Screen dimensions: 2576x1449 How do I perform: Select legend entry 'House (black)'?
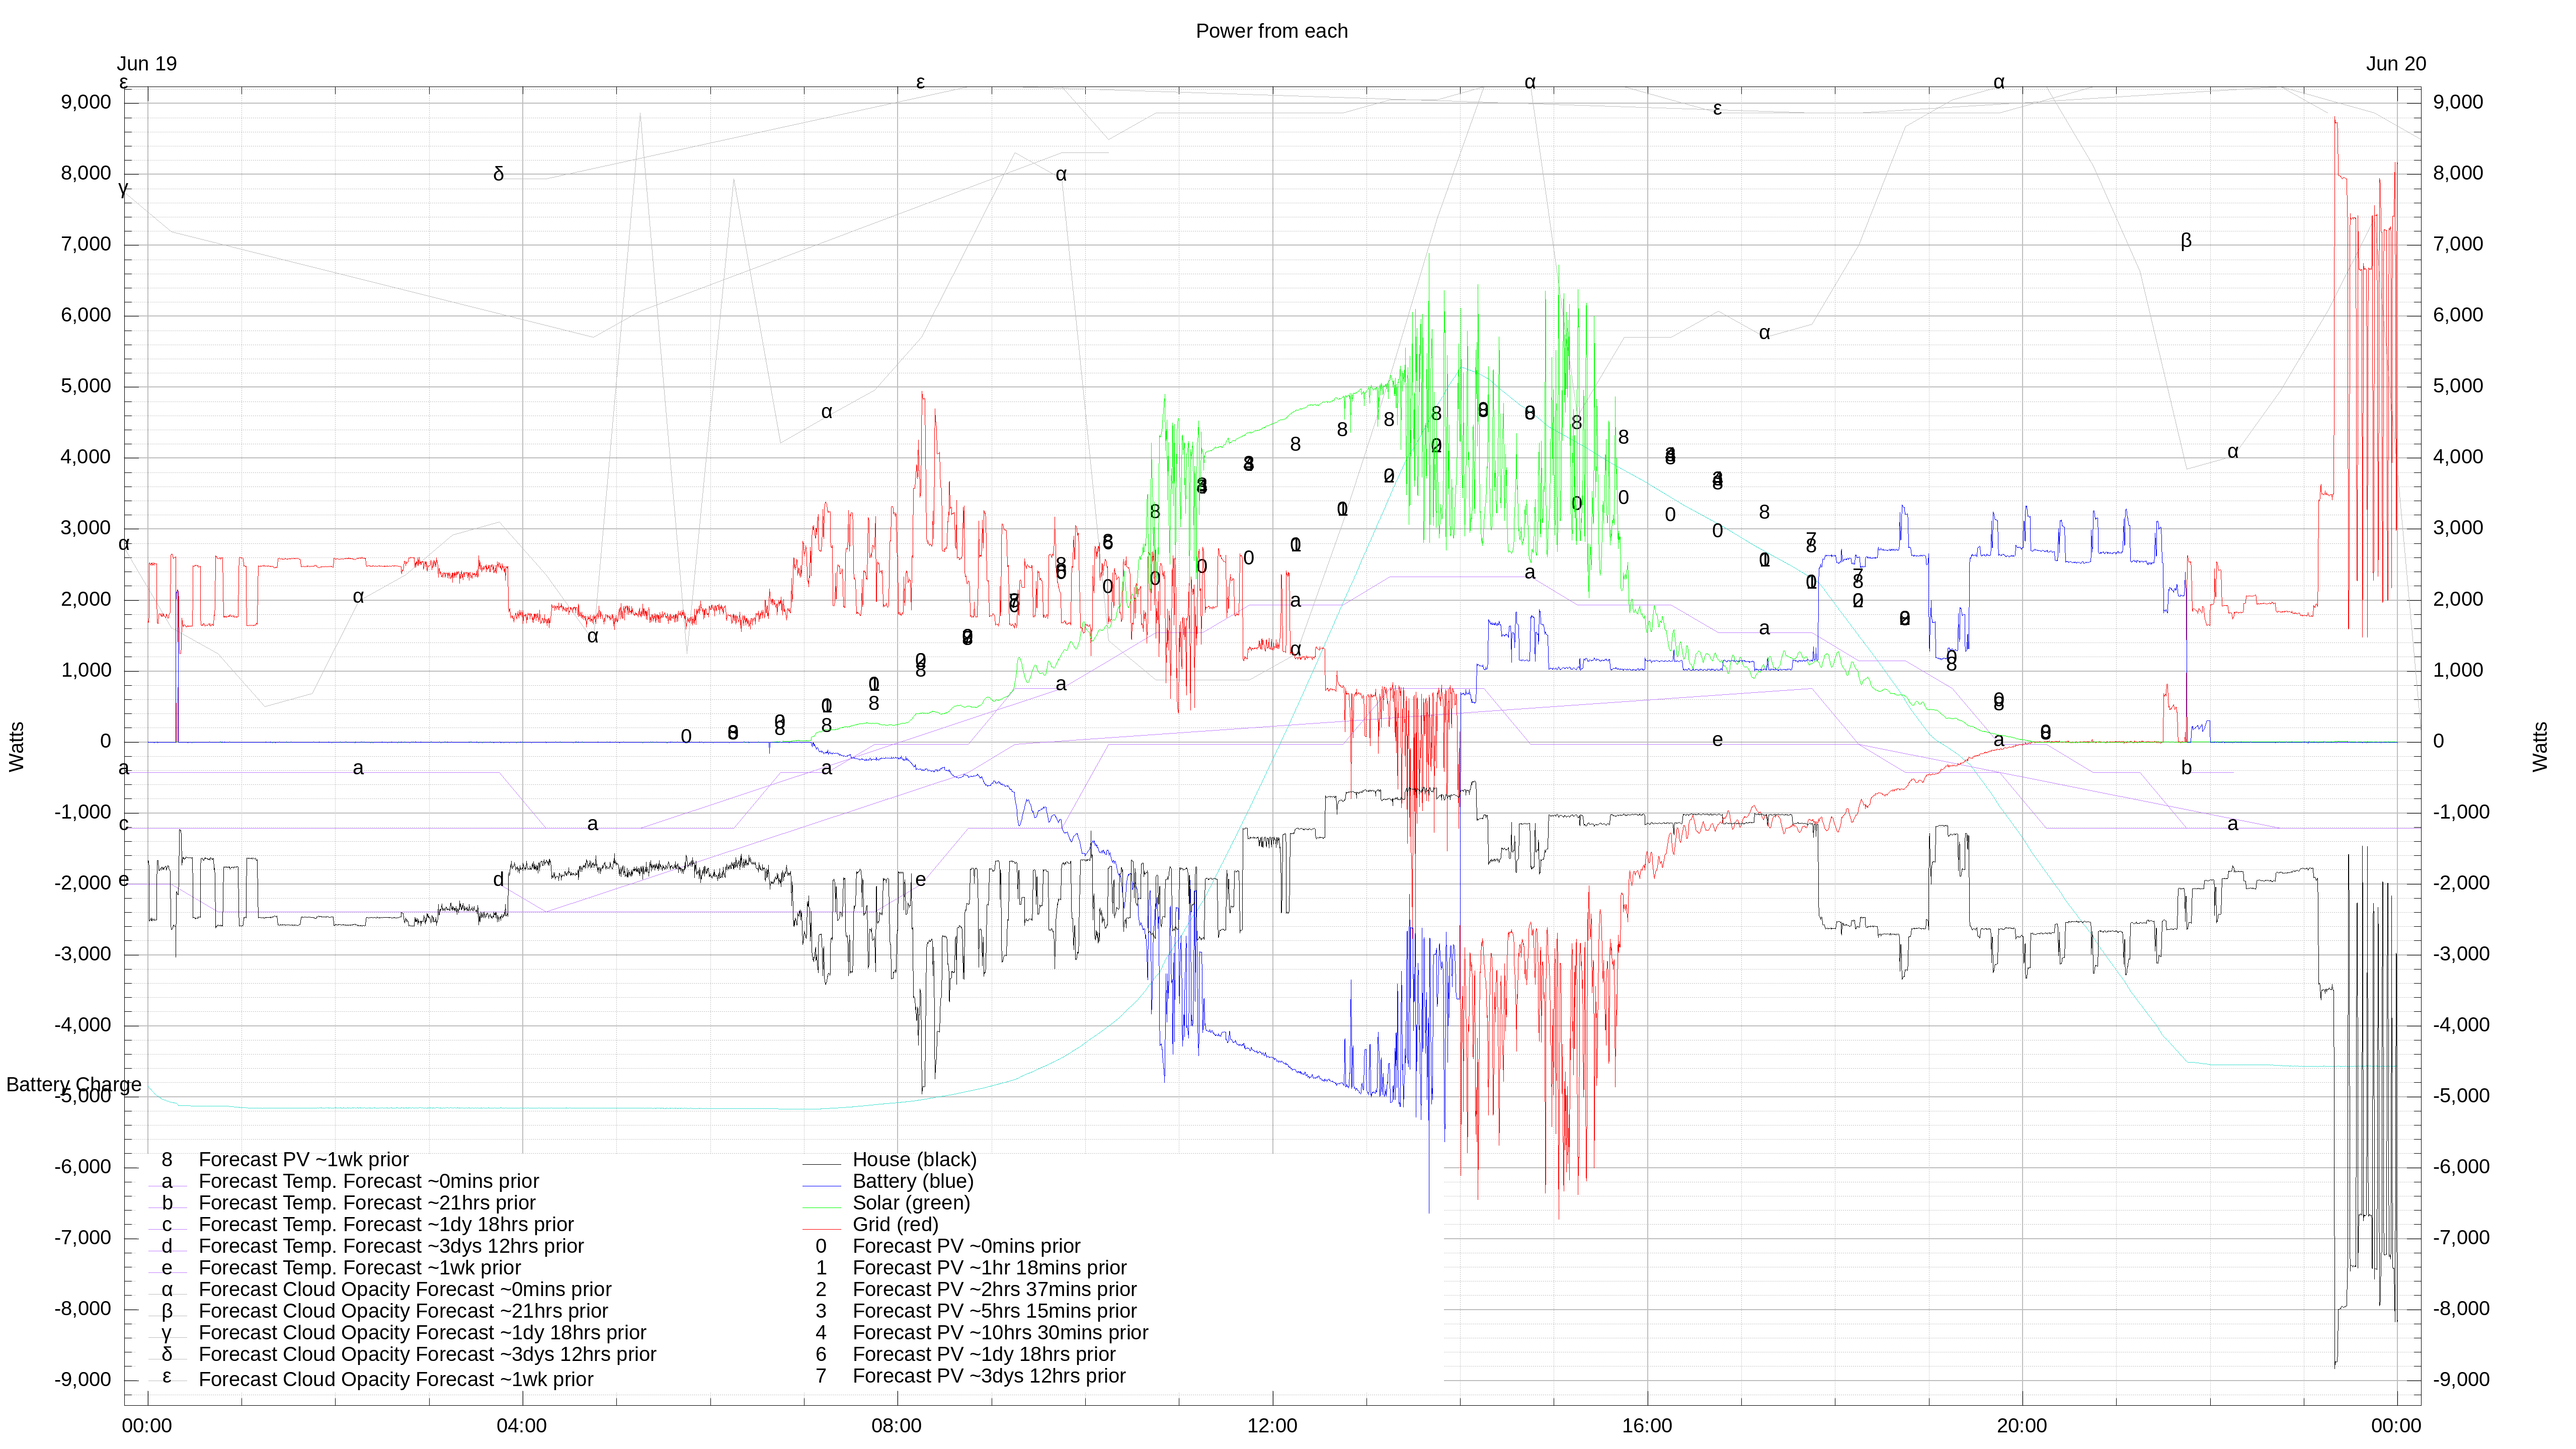coord(914,1160)
